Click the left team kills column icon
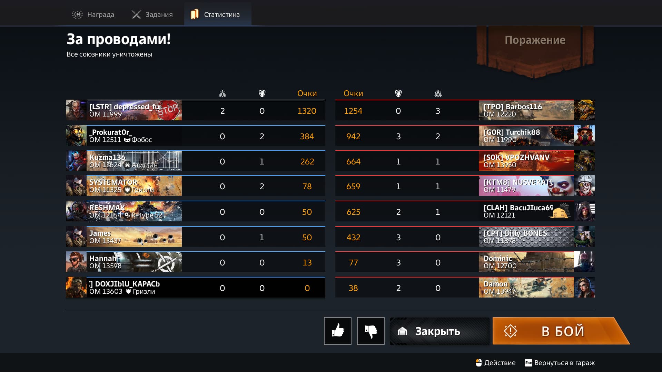This screenshot has height=372, width=662. tap(223, 93)
